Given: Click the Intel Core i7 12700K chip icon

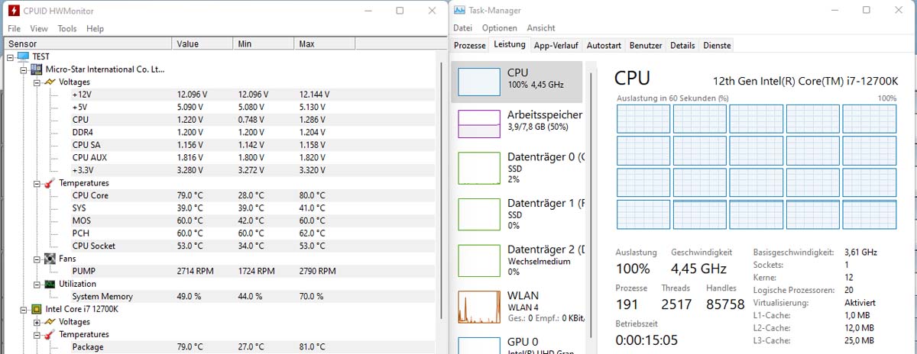Looking at the screenshot, I should coord(36,309).
